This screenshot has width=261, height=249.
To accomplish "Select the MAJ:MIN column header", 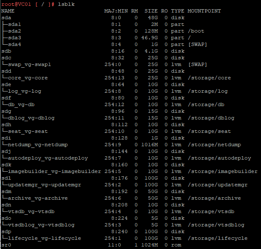I will (x=116, y=11).
